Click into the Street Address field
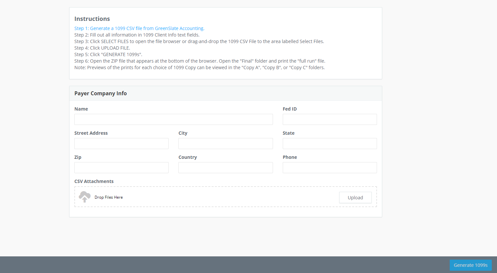 121,144
